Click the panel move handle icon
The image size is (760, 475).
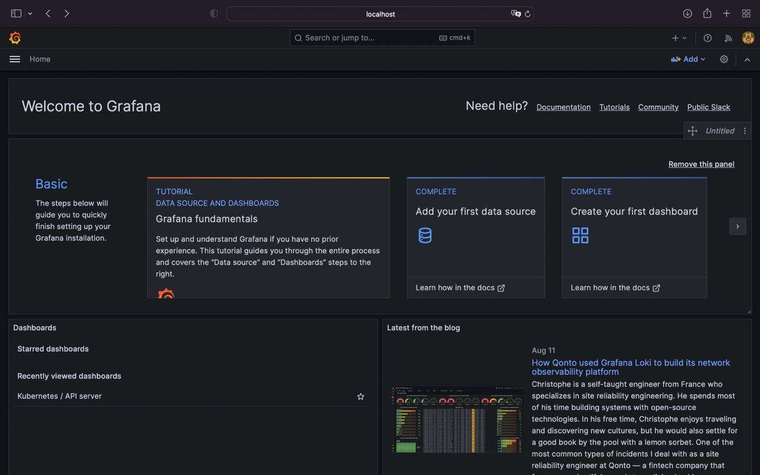[692, 131]
